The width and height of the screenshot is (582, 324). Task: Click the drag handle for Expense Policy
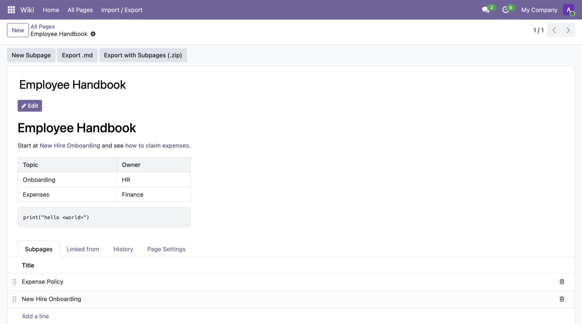[14, 282]
